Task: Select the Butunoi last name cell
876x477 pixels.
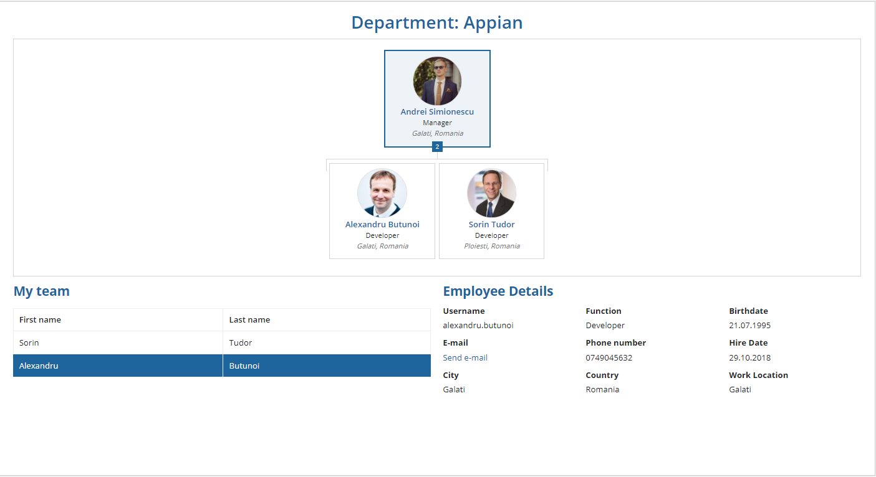Action: [327, 366]
